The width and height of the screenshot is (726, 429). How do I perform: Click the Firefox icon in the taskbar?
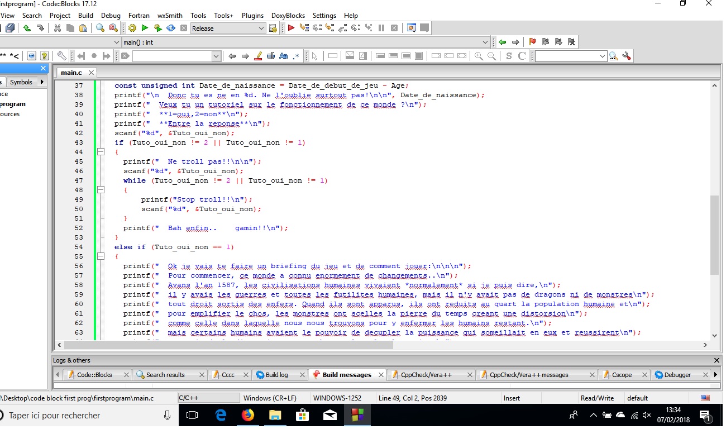pos(248,415)
